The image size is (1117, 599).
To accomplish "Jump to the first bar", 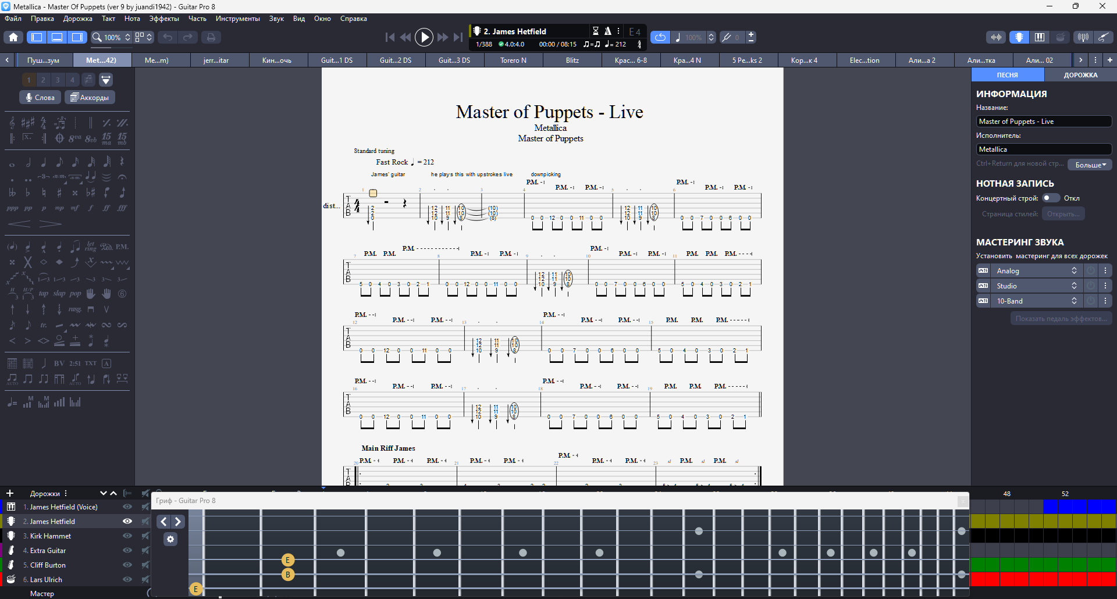I will 390,37.
